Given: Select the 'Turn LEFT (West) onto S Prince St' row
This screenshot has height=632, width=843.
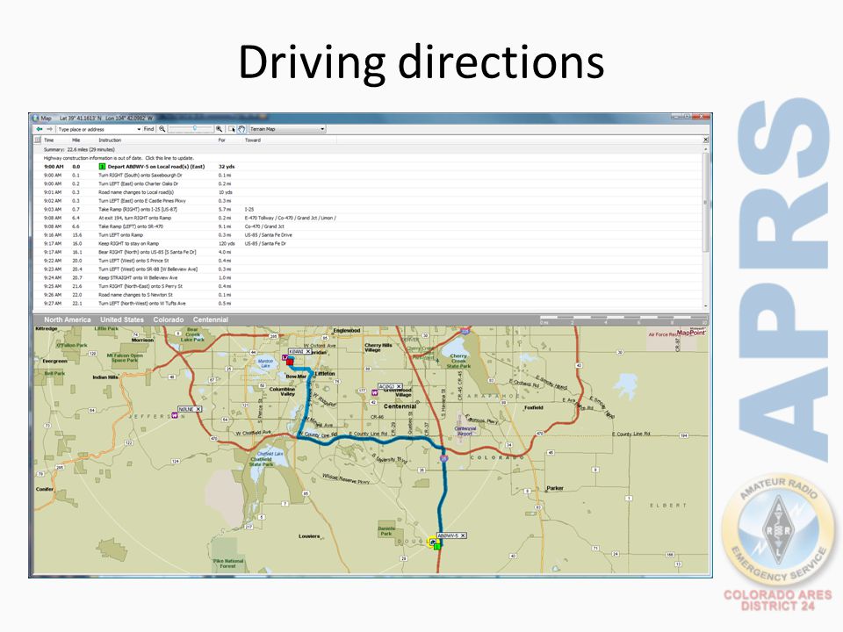Looking at the screenshot, I should pyautogui.click(x=368, y=261).
